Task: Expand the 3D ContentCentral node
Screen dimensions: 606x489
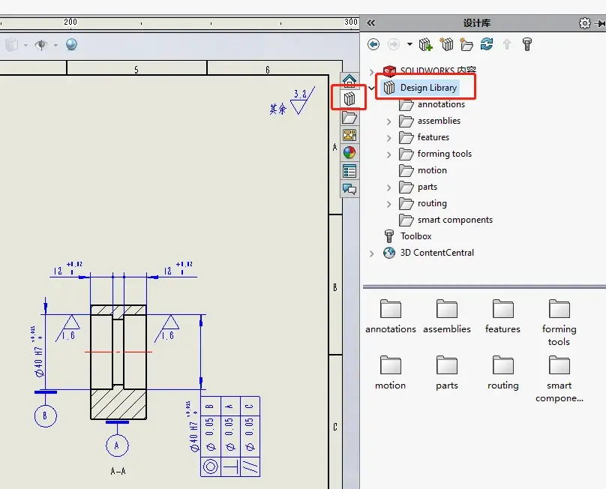Action: coord(371,253)
